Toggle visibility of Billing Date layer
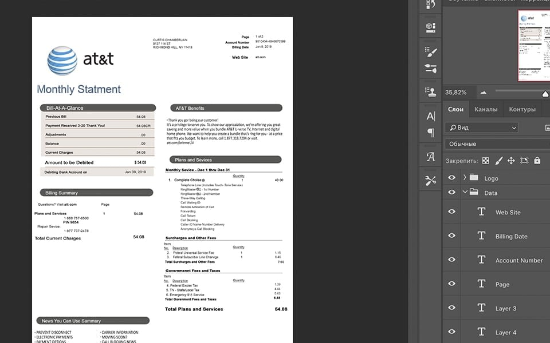 452,236
